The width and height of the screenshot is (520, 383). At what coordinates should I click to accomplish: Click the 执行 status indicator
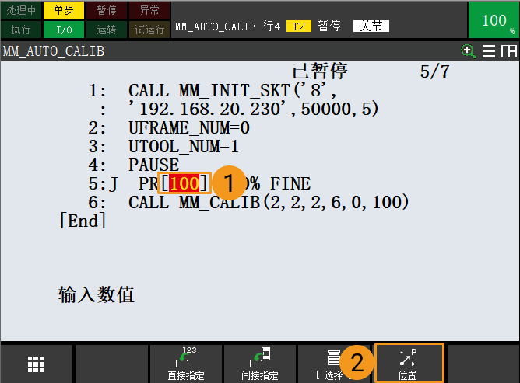(21, 30)
